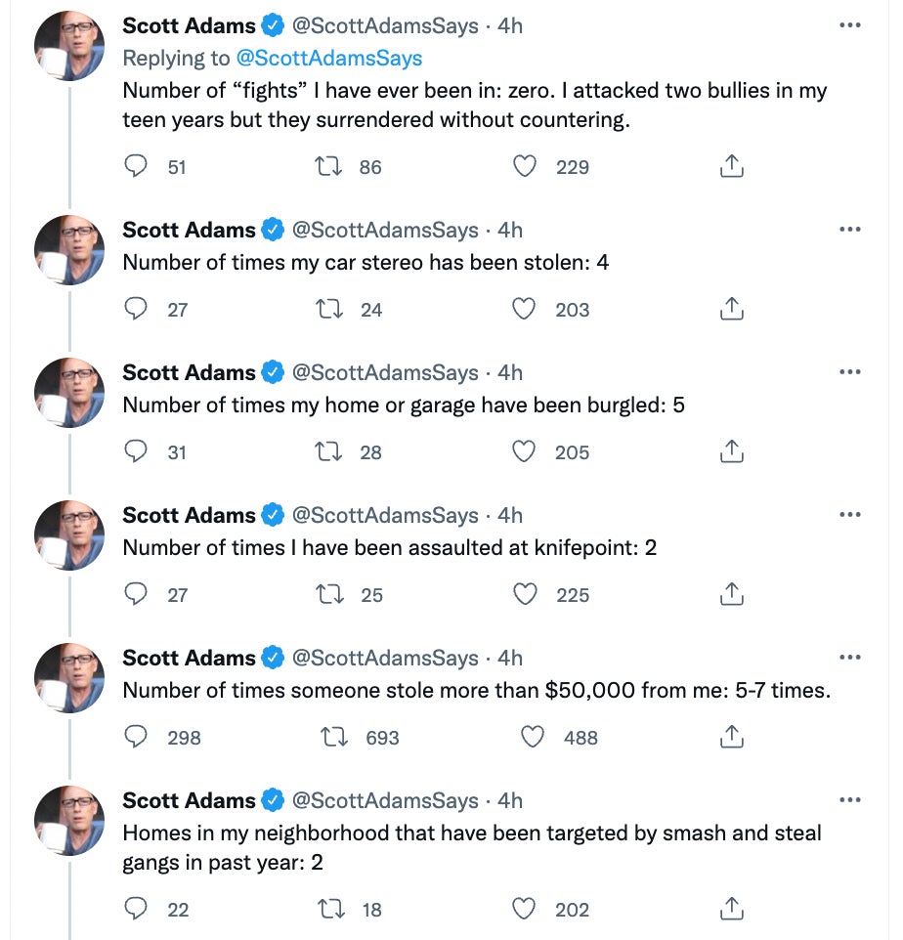This screenshot has height=940, width=903.
Task: Click the avatar on the burgled tweet
Action: [69, 393]
